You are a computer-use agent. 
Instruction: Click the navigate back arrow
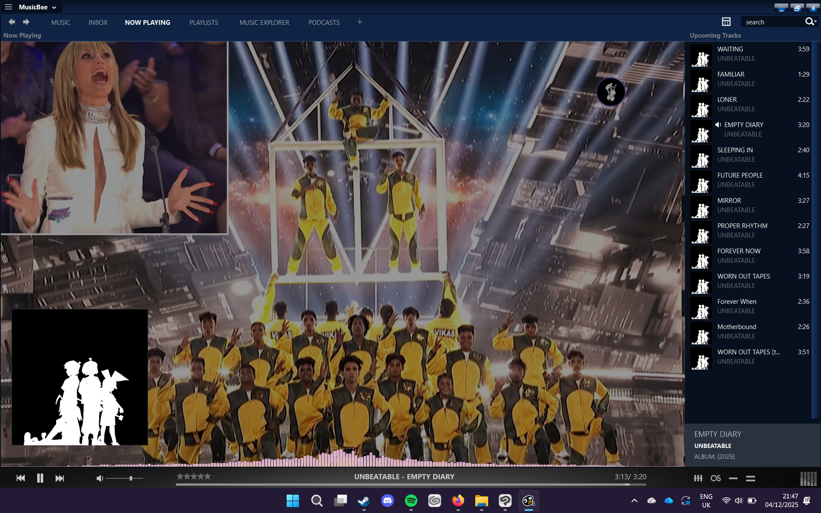(x=12, y=22)
